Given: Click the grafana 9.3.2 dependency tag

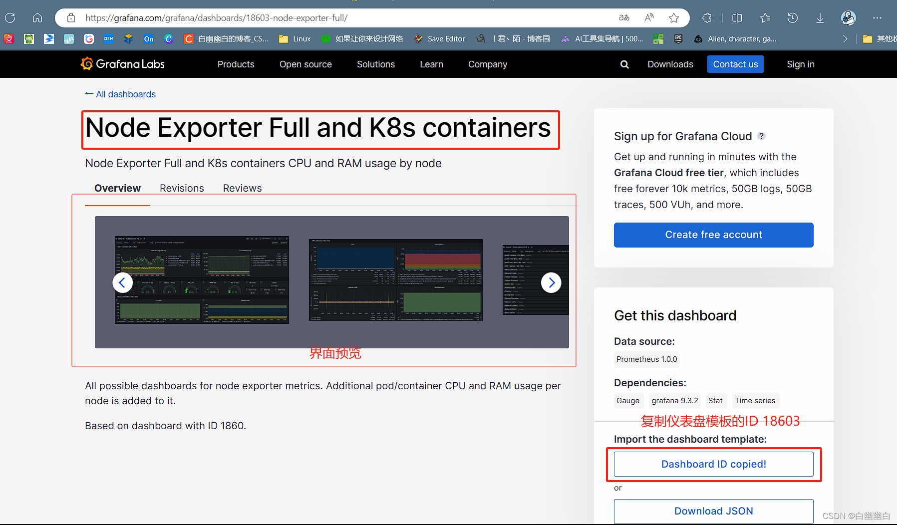Looking at the screenshot, I should (x=675, y=401).
